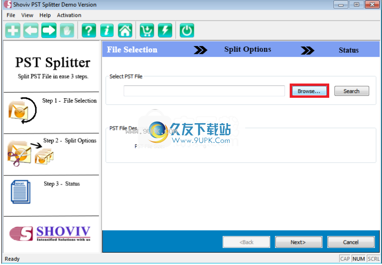
Task: Click the Step 1 - File Selection label
Action: point(70,101)
